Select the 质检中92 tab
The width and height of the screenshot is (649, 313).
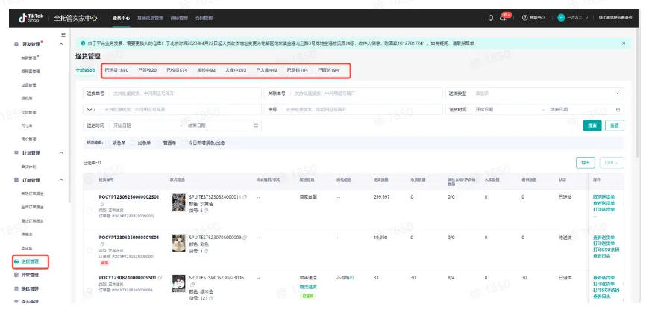[x=206, y=70]
